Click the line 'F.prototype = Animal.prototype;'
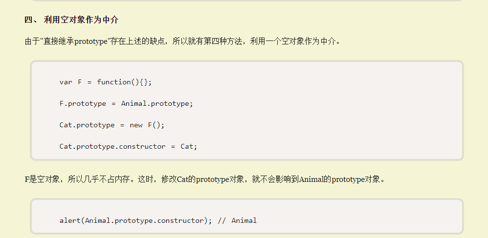The height and width of the screenshot is (238, 488). [x=126, y=103]
